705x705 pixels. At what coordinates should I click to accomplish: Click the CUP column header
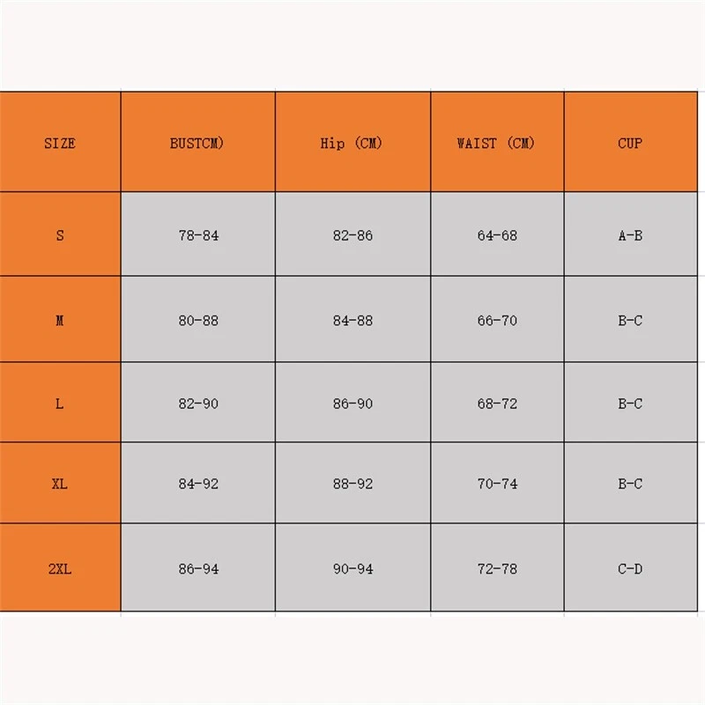pos(630,143)
